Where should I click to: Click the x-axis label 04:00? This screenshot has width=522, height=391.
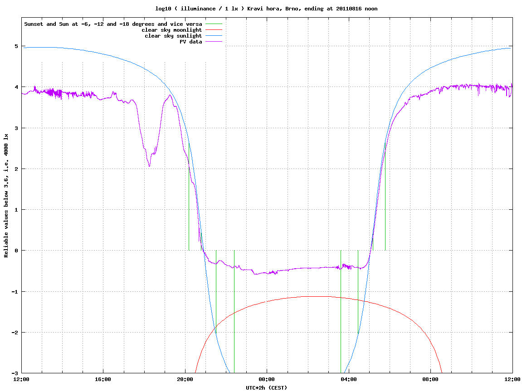[349, 379]
